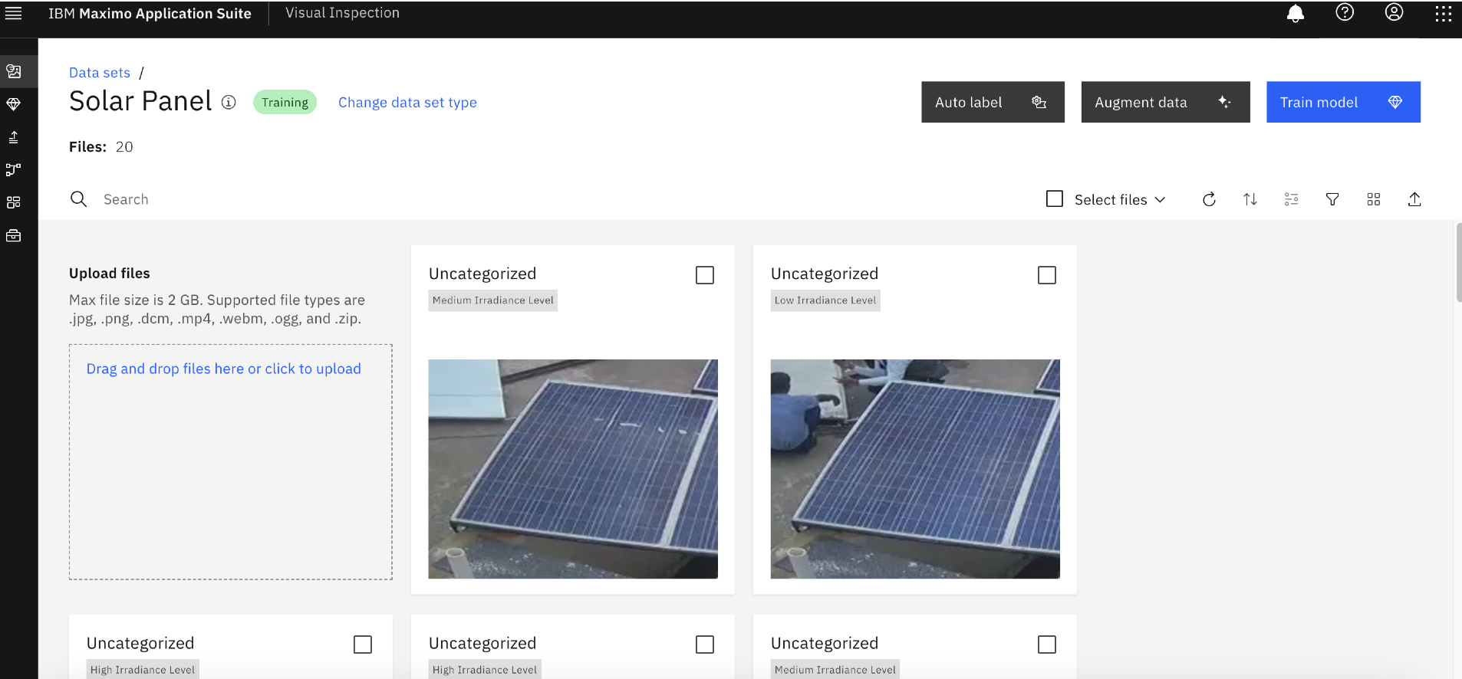The image size is (1462, 679).
Task: Open Data sets in the sidebar
Action: [x=14, y=71]
